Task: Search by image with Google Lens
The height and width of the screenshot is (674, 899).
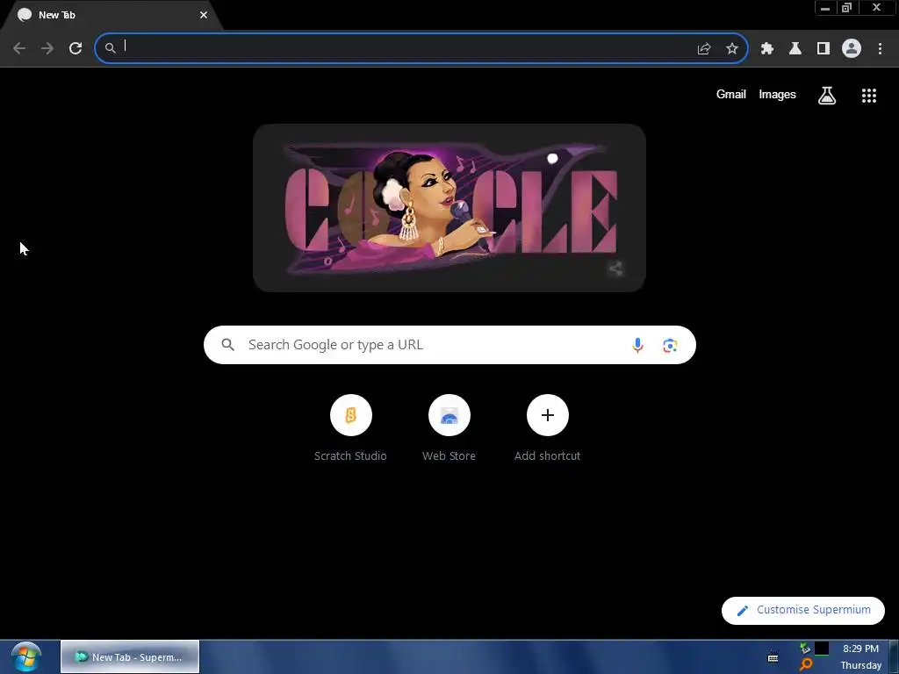Action: (670, 345)
